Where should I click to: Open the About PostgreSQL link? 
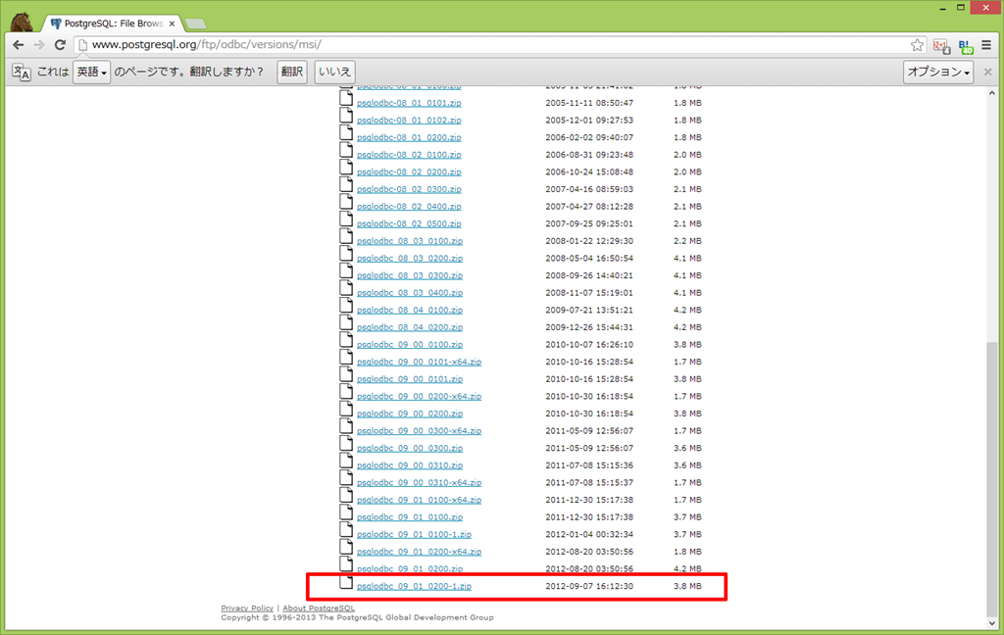click(x=319, y=609)
